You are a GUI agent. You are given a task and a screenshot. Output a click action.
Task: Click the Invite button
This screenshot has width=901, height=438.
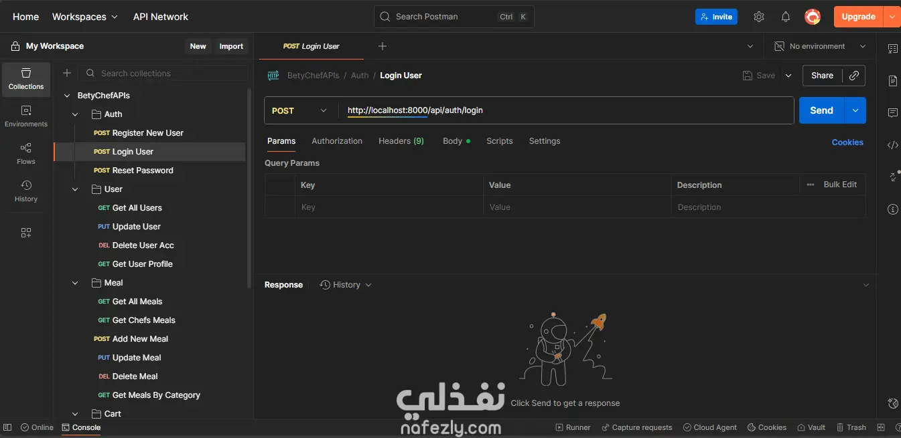716,17
